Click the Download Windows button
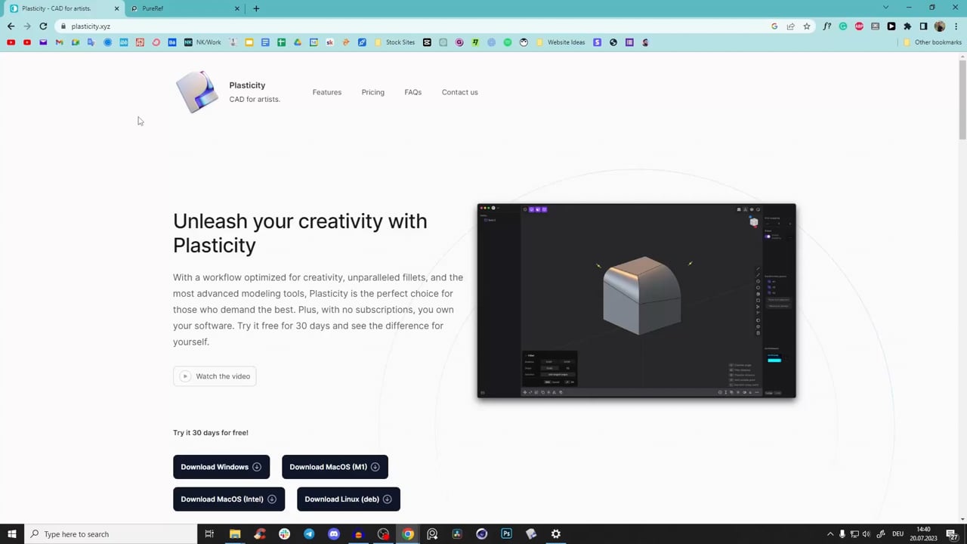The height and width of the screenshot is (544, 967). 221,466
